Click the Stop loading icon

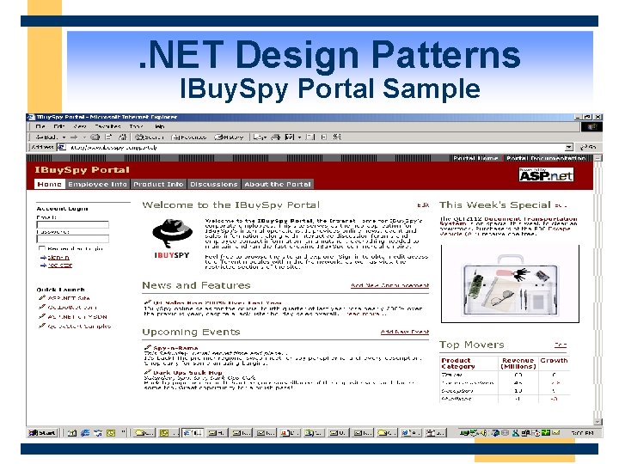pos(95,137)
